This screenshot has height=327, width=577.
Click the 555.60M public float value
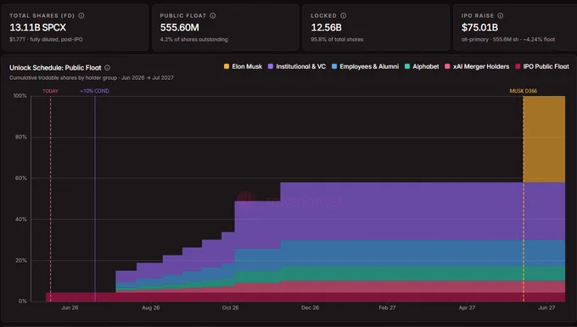click(180, 28)
